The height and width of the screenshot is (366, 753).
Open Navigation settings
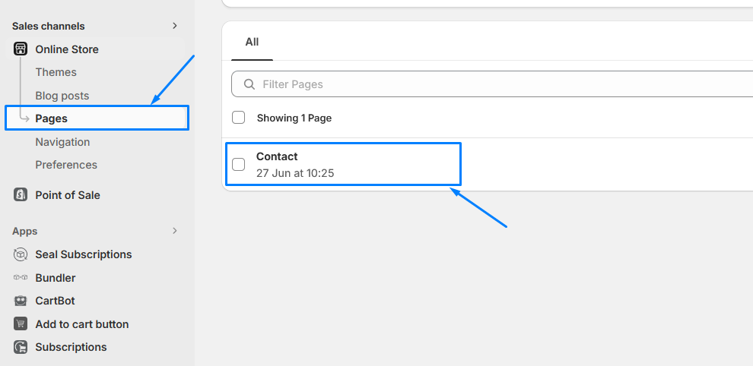[x=62, y=142]
